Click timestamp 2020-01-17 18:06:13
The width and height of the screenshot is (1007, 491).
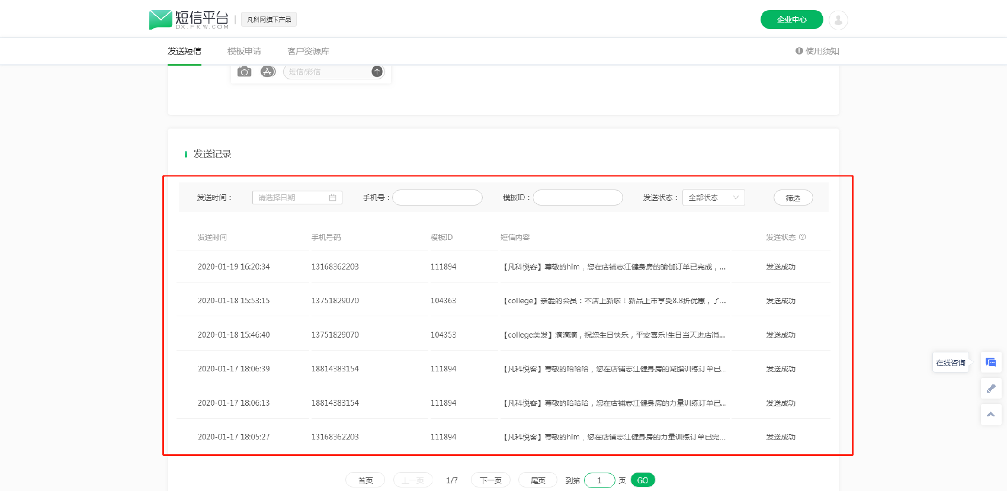(233, 403)
